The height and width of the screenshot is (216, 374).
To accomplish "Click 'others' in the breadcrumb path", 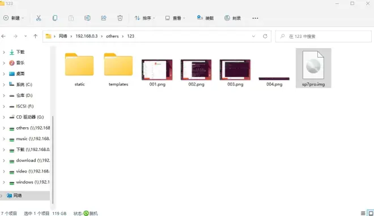I will click(112, 36).
